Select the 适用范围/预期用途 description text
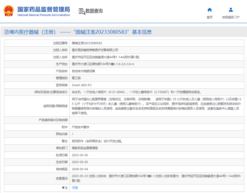Viewport: 247px width, 193px height. [x=157, y=106]
